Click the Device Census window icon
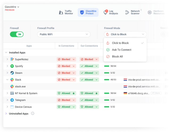181x132 pixels. pyautogui.click(x=12, y=107)
